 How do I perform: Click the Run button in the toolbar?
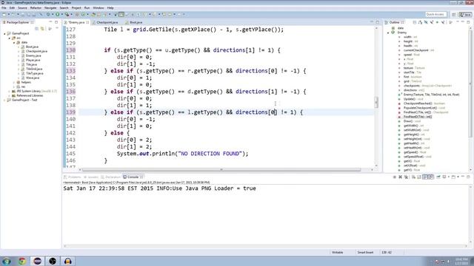point(57,14)
